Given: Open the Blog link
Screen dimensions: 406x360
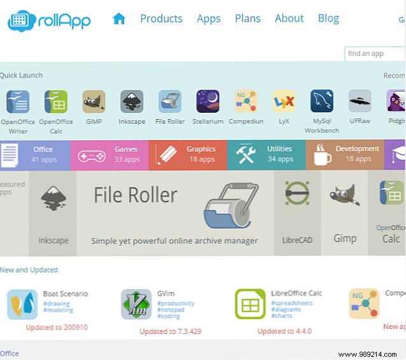Looking at the screenshot, I should click(328, 18).
